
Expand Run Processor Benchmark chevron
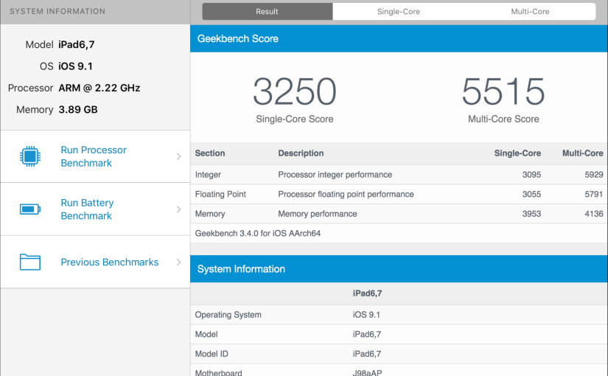(179, 156)
